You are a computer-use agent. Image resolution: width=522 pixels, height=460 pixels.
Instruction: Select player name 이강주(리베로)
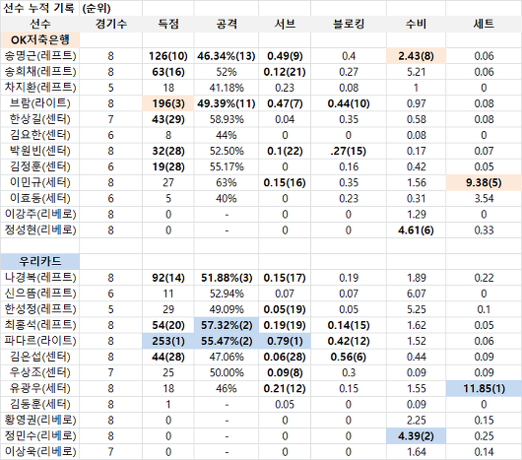click(40, 214)
